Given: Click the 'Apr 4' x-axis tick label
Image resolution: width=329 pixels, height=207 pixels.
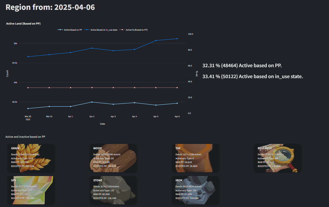Looking at the screenshot, I should (134, 116).
